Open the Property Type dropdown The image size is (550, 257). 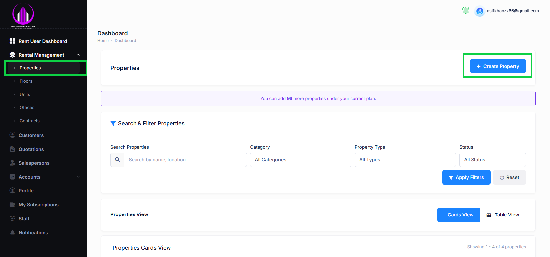click(405, 160)
